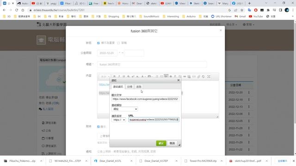This screenshot has width=296, height=166.
Task: Open the row menu for the 2022-12-19 announcement
Action: (x=249, y=100)
